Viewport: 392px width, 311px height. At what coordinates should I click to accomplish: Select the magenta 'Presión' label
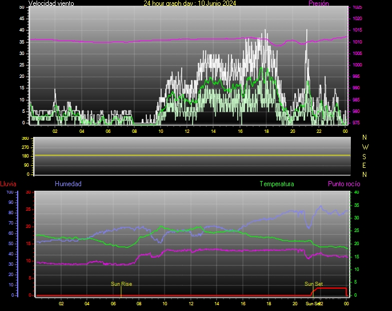pos(318,3)
